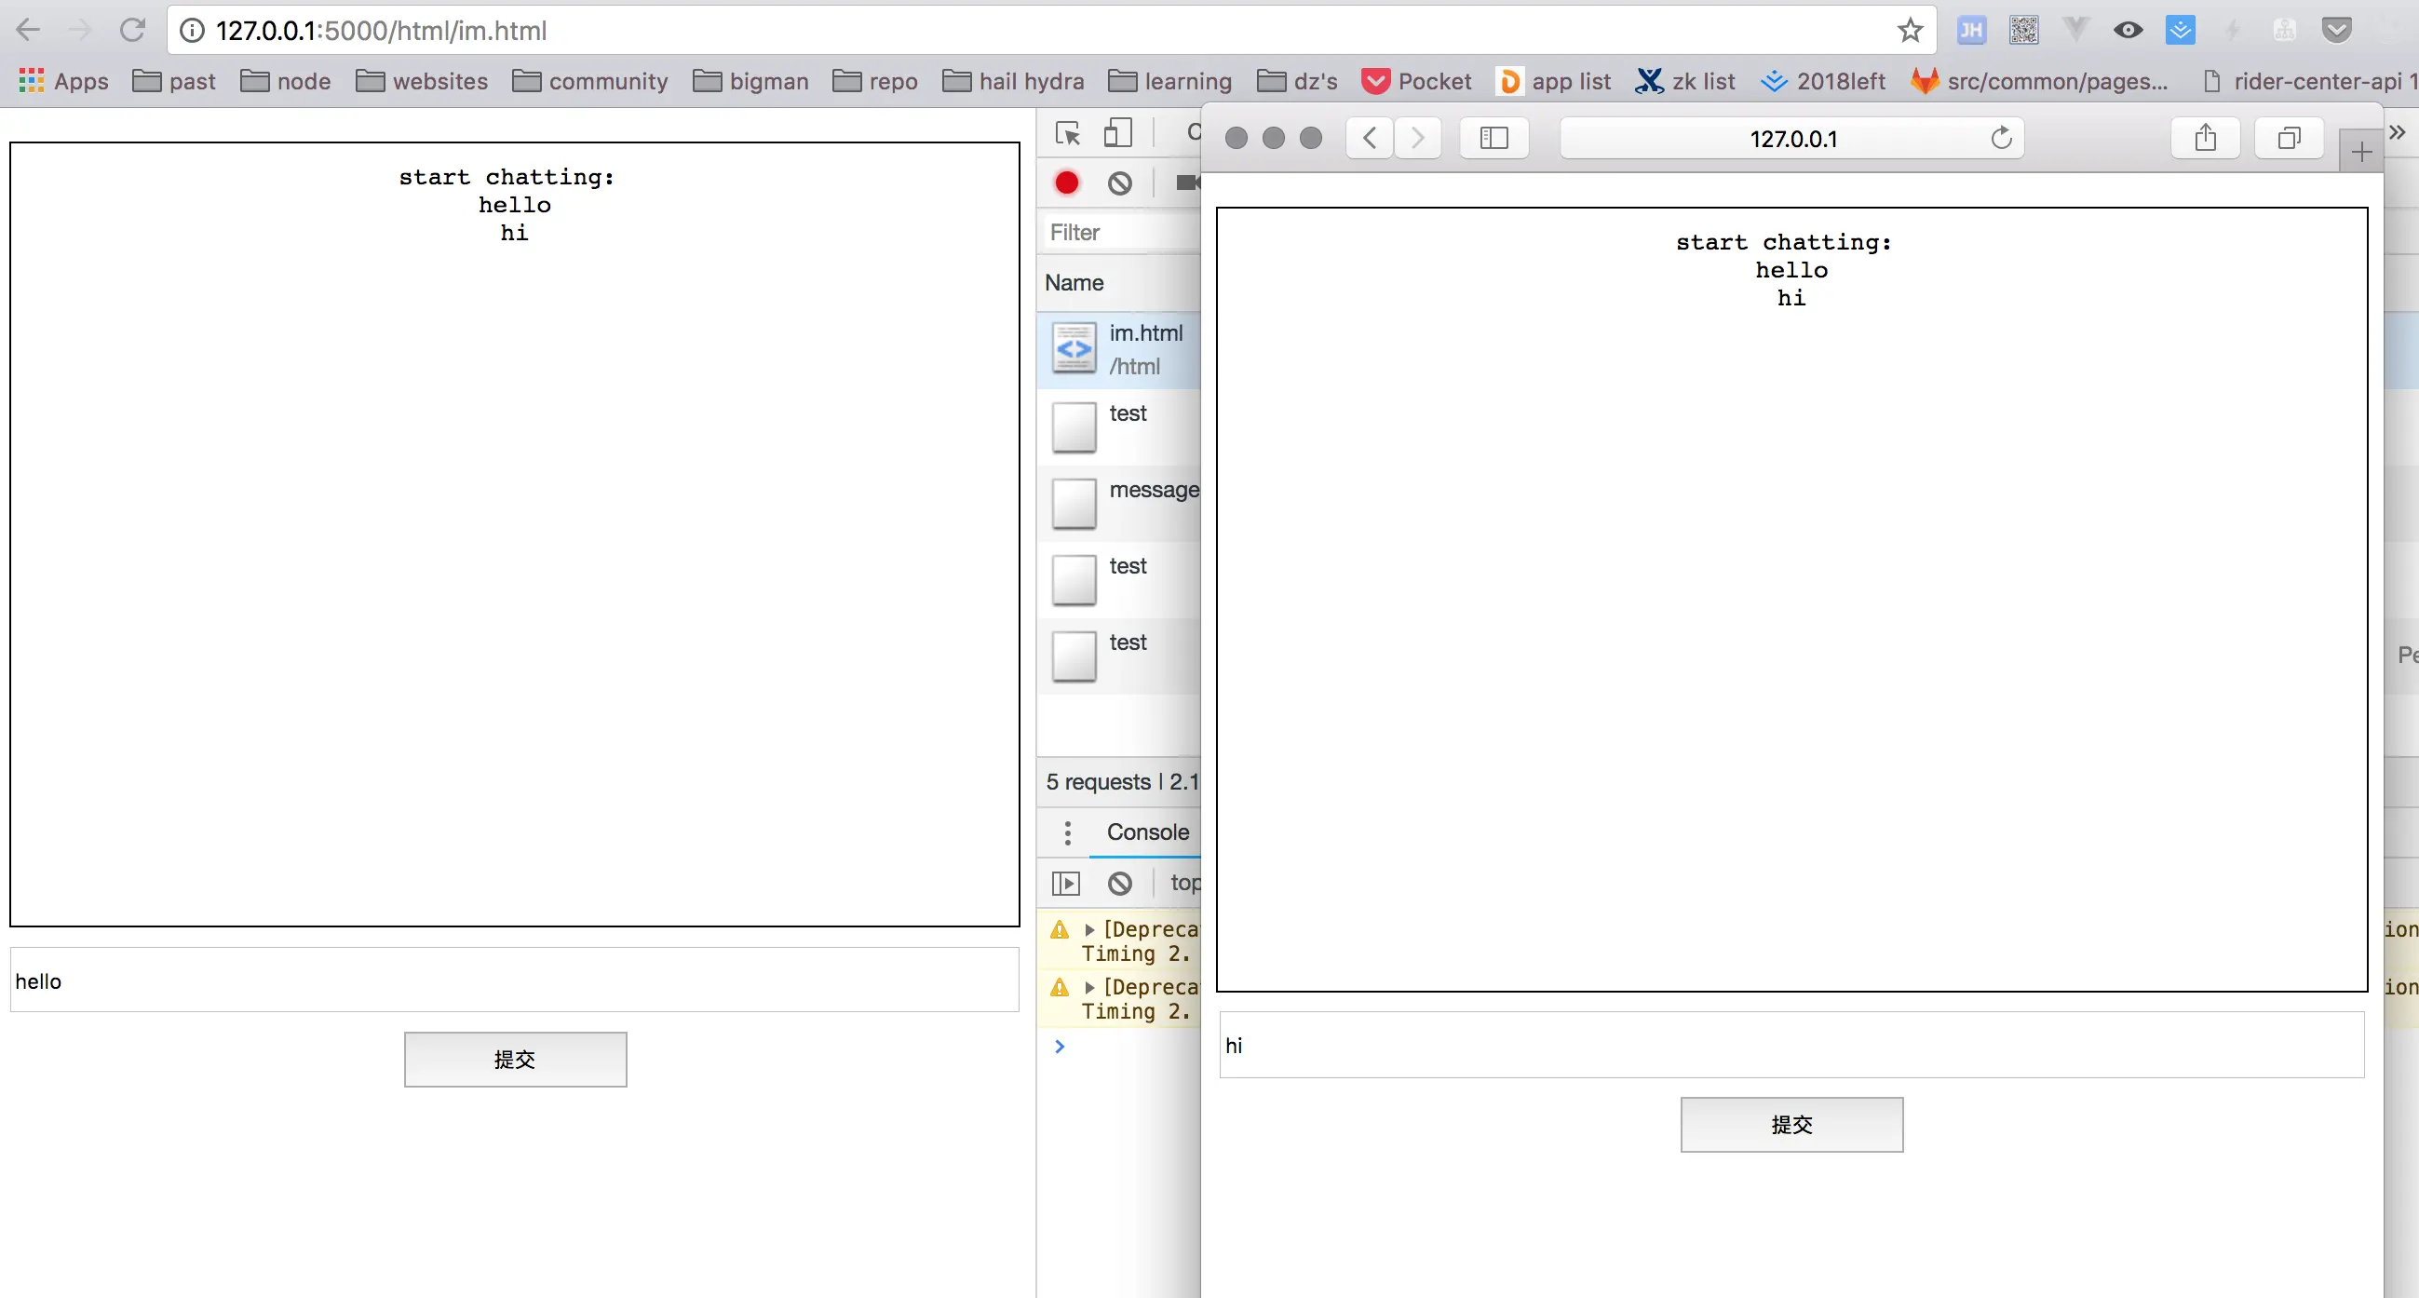Expand first Deprecation warning in console
Screen dimensions: 2419x1298
[1089, 929]
